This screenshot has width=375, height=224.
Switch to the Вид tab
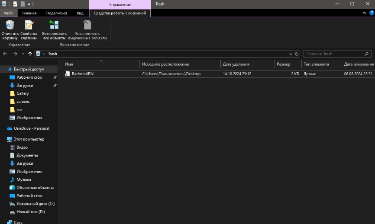click(x=80, y=13)
